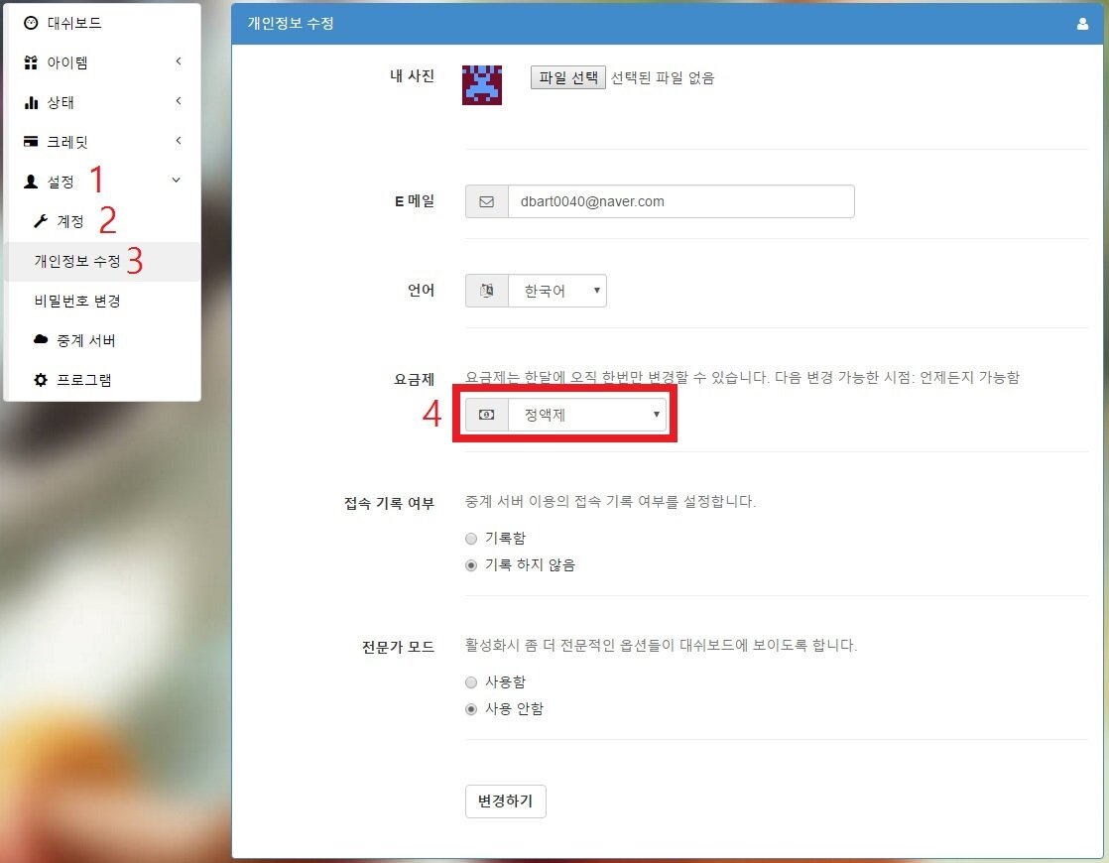Select the 사용 안함 radio option
The width and height of the screenshot is (1109, 863).
(x=471, y=709)
